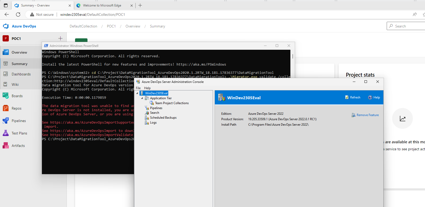Select Team Project Collections node
This screenshot has width=425, height=207.
(172, 103)
